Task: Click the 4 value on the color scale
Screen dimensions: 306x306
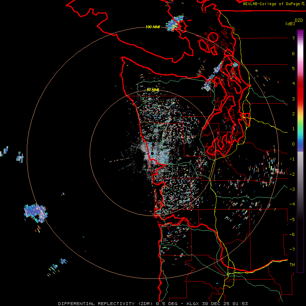Action: [x=293, y=84]
